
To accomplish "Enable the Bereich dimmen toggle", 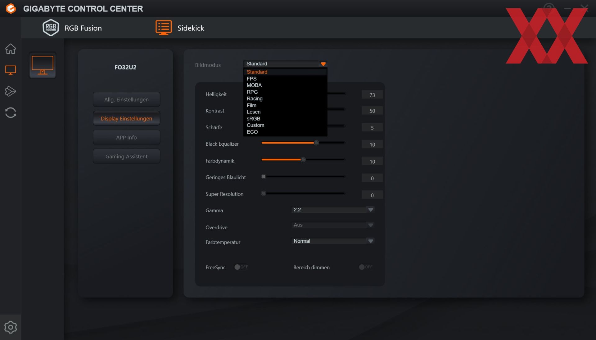I will [x=366, y=267].
